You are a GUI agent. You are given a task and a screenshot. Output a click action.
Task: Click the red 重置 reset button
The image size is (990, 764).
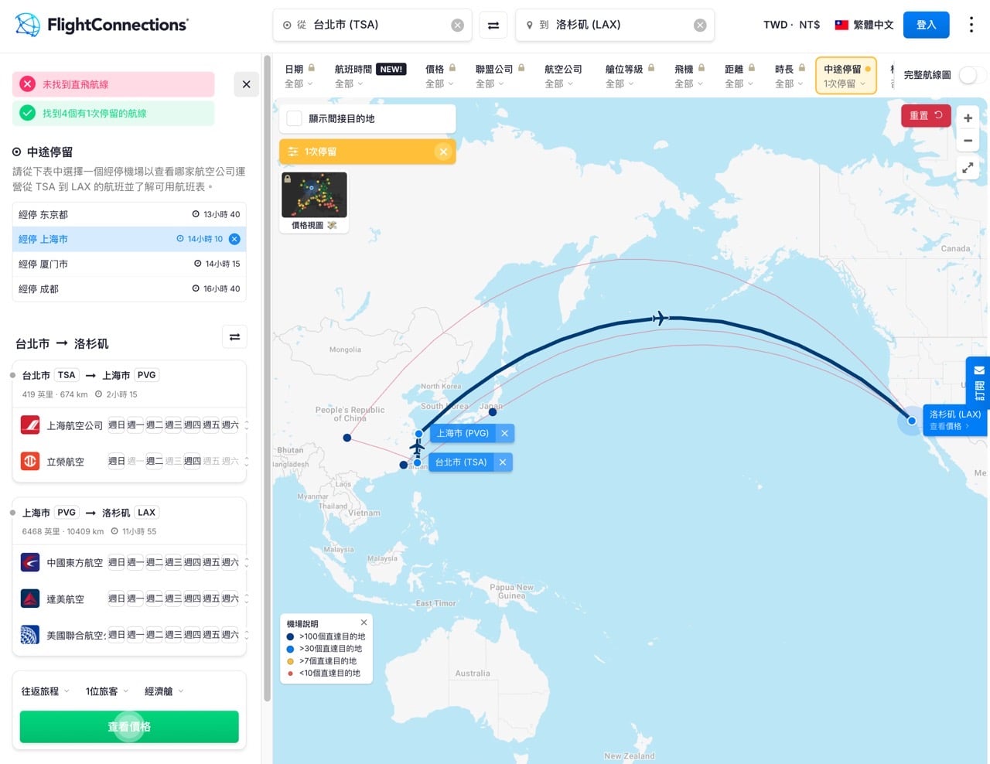(x=926, y=115)
